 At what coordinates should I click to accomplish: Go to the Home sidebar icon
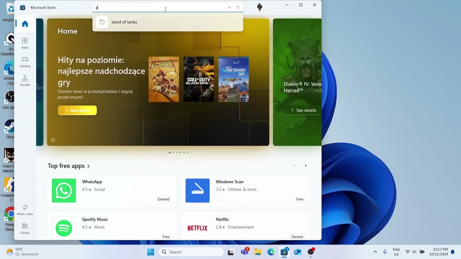[25, 24]
